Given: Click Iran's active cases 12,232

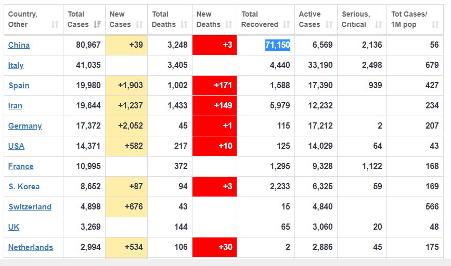Looking at the screenshot, I should pyautogui.click(x=320, y=105).
